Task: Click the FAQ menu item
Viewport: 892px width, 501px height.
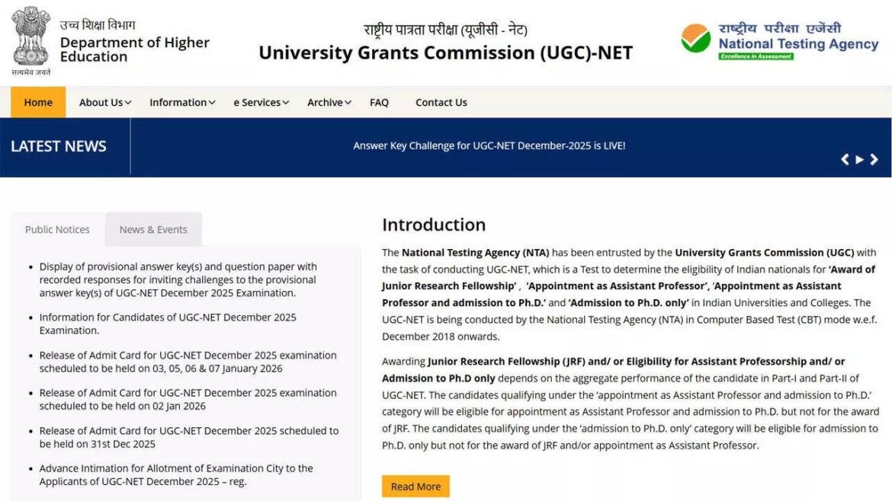Action: (379, 102)
